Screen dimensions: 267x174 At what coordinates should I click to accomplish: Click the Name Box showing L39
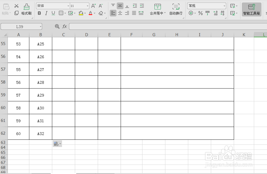pos(20,27)
